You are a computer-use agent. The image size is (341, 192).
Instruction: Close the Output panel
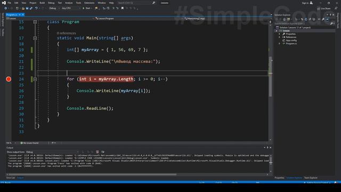pyautogui.click(x=270, y=148)
